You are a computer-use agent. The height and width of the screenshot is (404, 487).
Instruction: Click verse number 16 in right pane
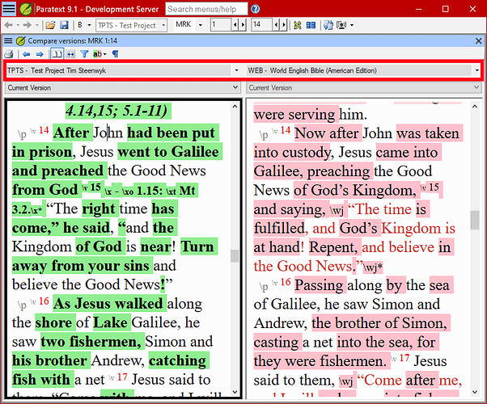tap(286, 282)
